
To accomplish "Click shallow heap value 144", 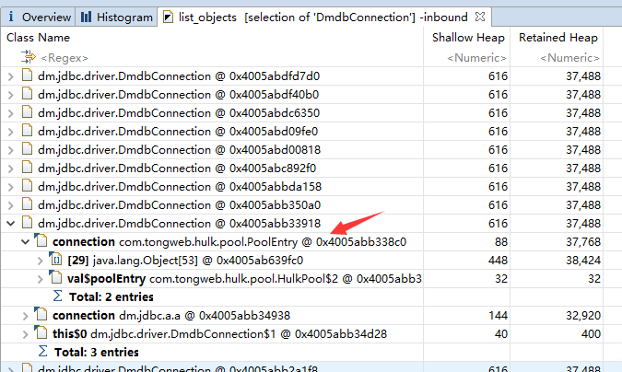I will pyautogui.click(x=498, y=316).
